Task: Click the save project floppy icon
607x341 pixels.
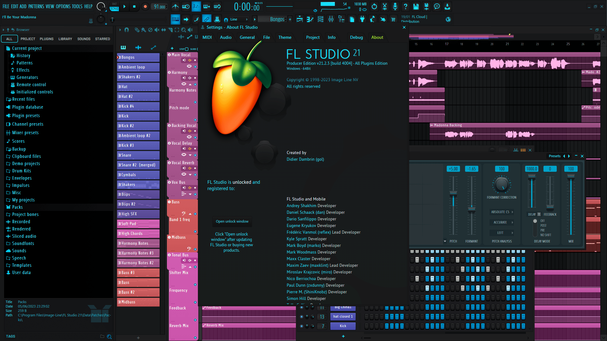Action: point(416,7)
